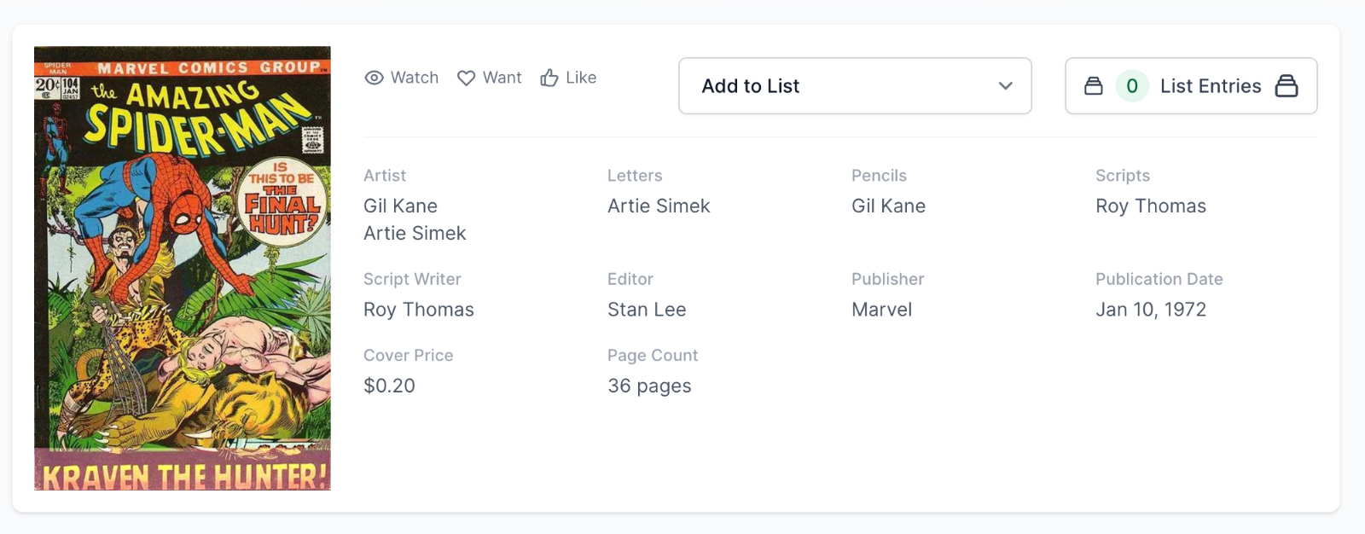Open Gil Kane under the Artist heading
Viewport: 1365px width, 534px height.
click(400, 206)
